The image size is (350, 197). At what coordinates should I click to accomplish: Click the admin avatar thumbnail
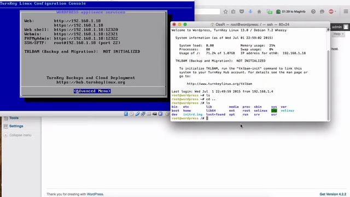(346, 27)
